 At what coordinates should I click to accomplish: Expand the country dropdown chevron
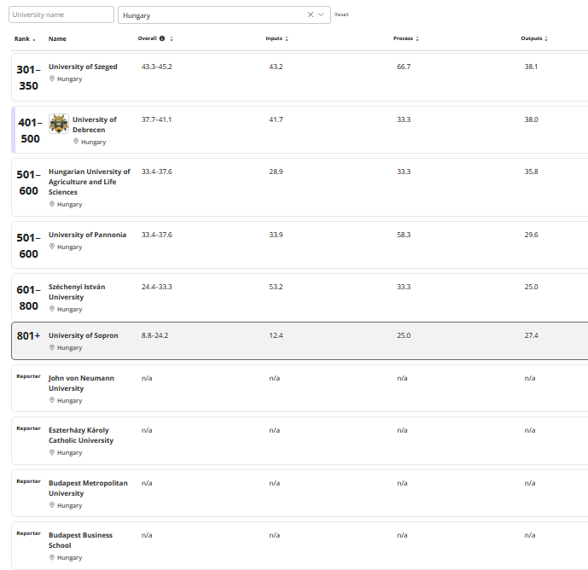tap(322, 15)
